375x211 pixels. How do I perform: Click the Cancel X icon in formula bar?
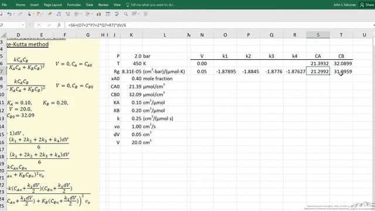click(39, 25)
